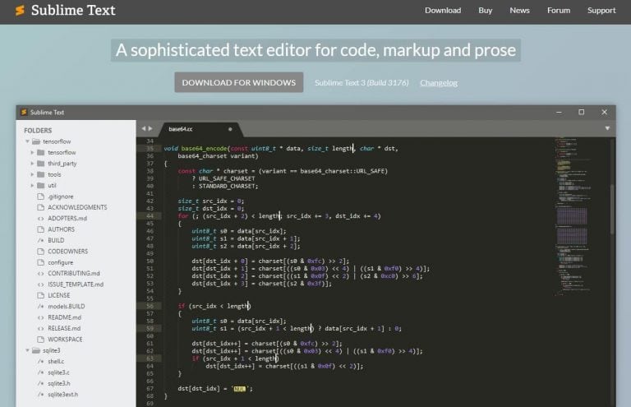This screenshot has height=407, width=631.
Task: Click the ADOPTERS.md markup file icon
Action: (x=40, y=218)
